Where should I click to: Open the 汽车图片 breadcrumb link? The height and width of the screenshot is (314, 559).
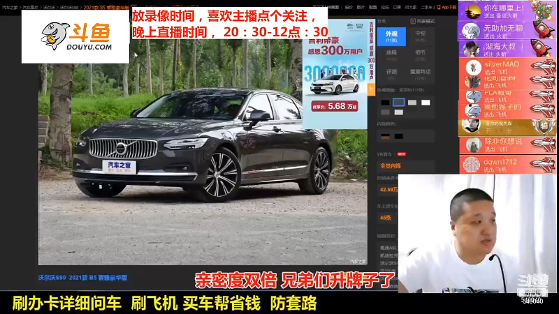click(30, 7)
